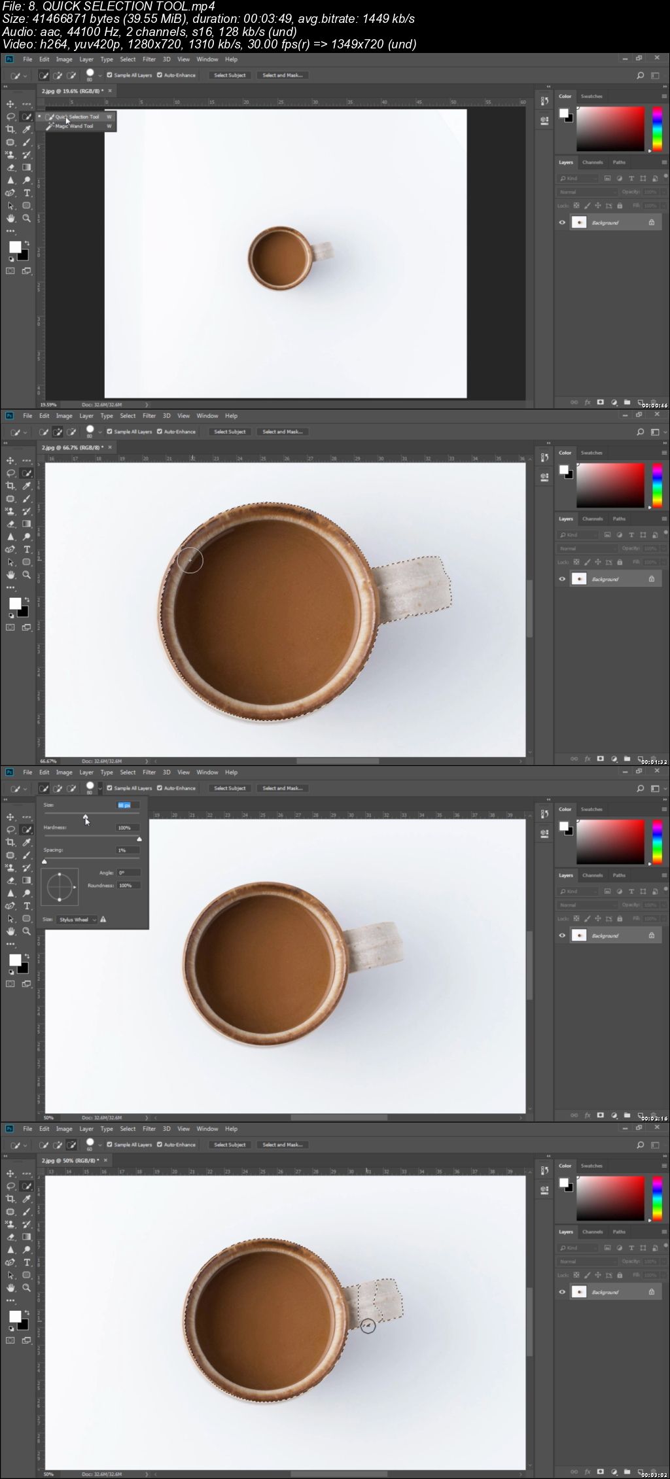Click the hue spectrum strip in the 19.6% zoom frame

click(x=657, y=129)
